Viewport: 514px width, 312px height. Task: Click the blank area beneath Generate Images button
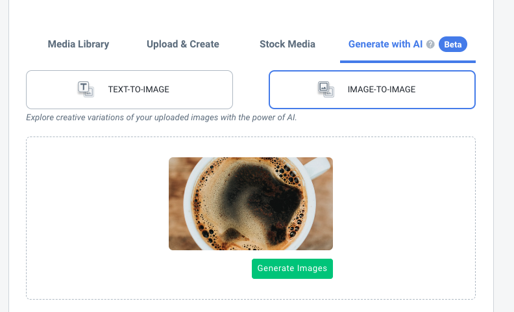click(292, 289)
